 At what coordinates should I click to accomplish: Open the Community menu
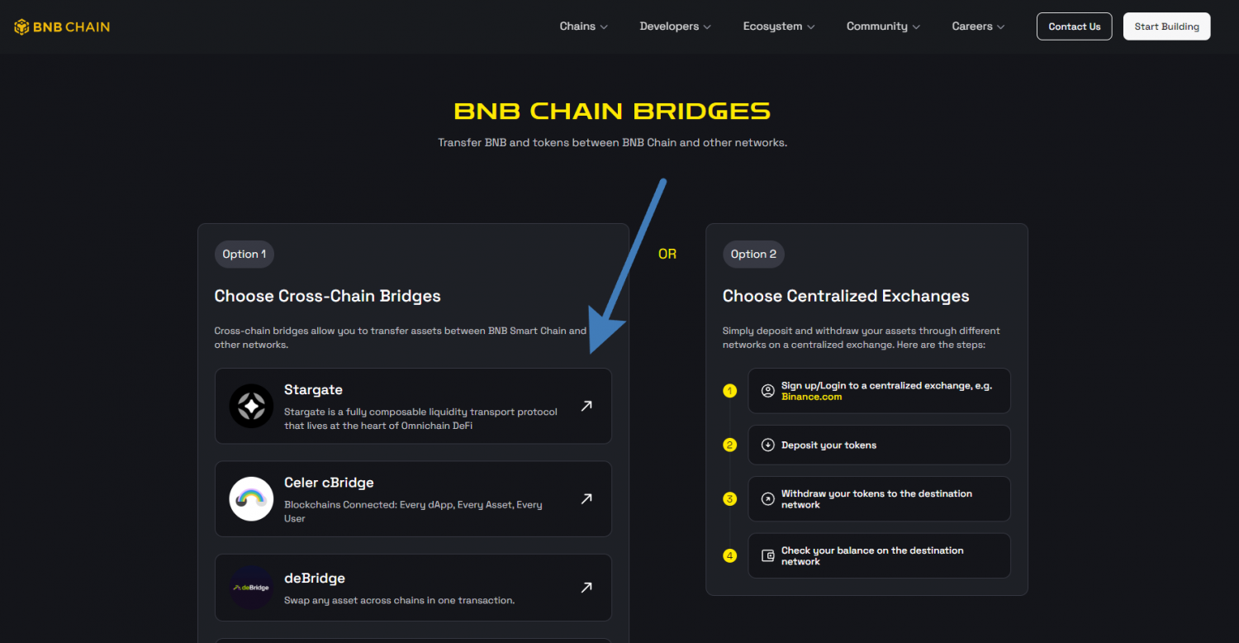coord(883,26)
